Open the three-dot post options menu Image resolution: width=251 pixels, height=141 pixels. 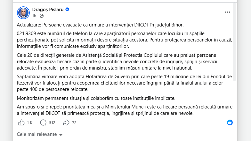[227, 12]
